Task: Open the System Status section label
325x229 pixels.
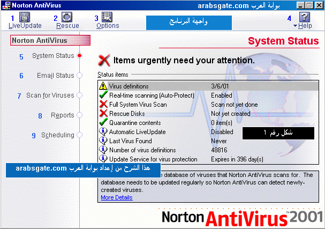Action: click(53, 56)
